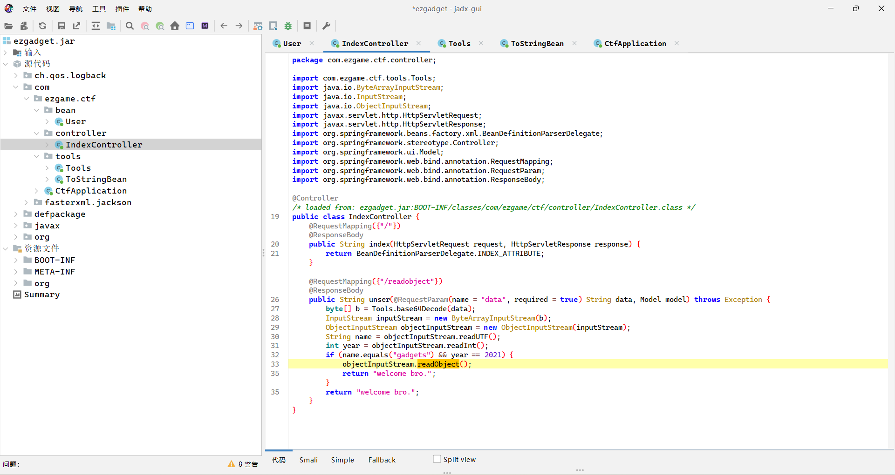Click the deobfuscation lock-gear icon
This screenshot has height=475, width=895.
(258, 26)
